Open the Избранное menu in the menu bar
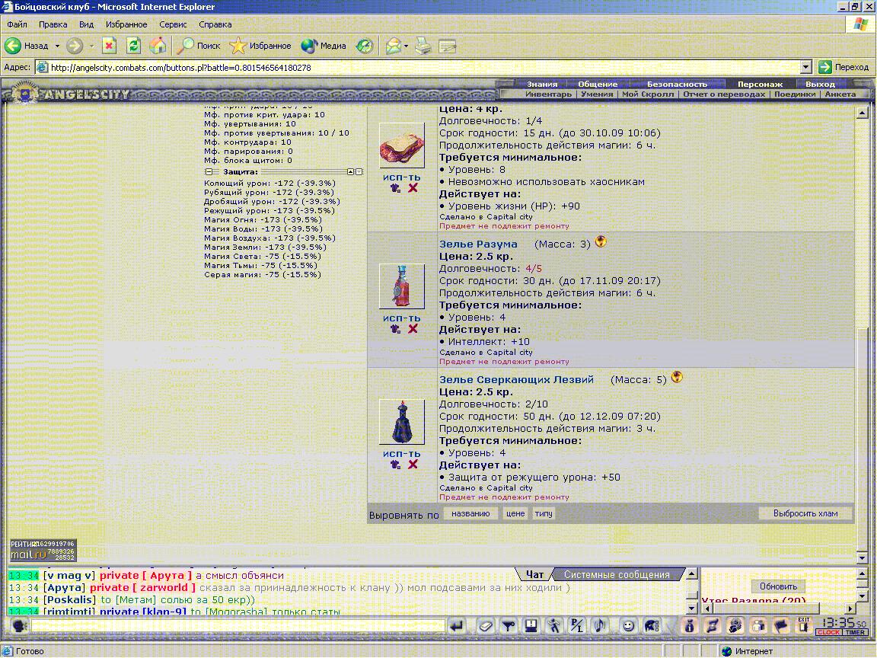 pyautogui.click(x=126, y=24)
